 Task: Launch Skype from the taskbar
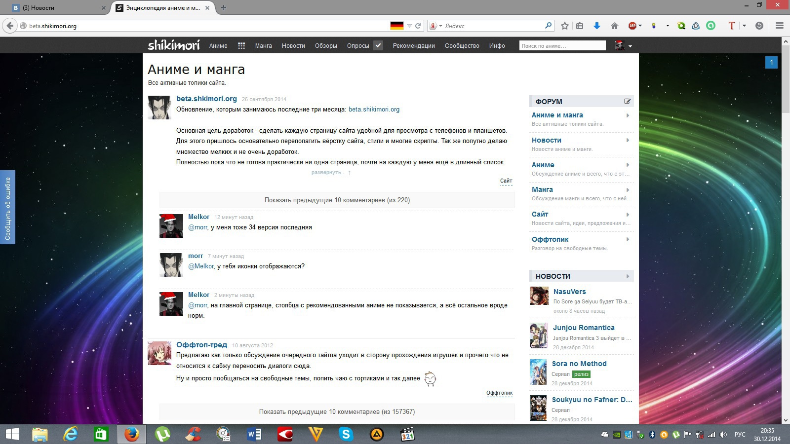(x=346, y=434)
